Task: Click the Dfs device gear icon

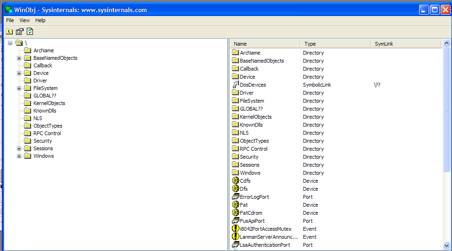Action: [x=236, y=189]
